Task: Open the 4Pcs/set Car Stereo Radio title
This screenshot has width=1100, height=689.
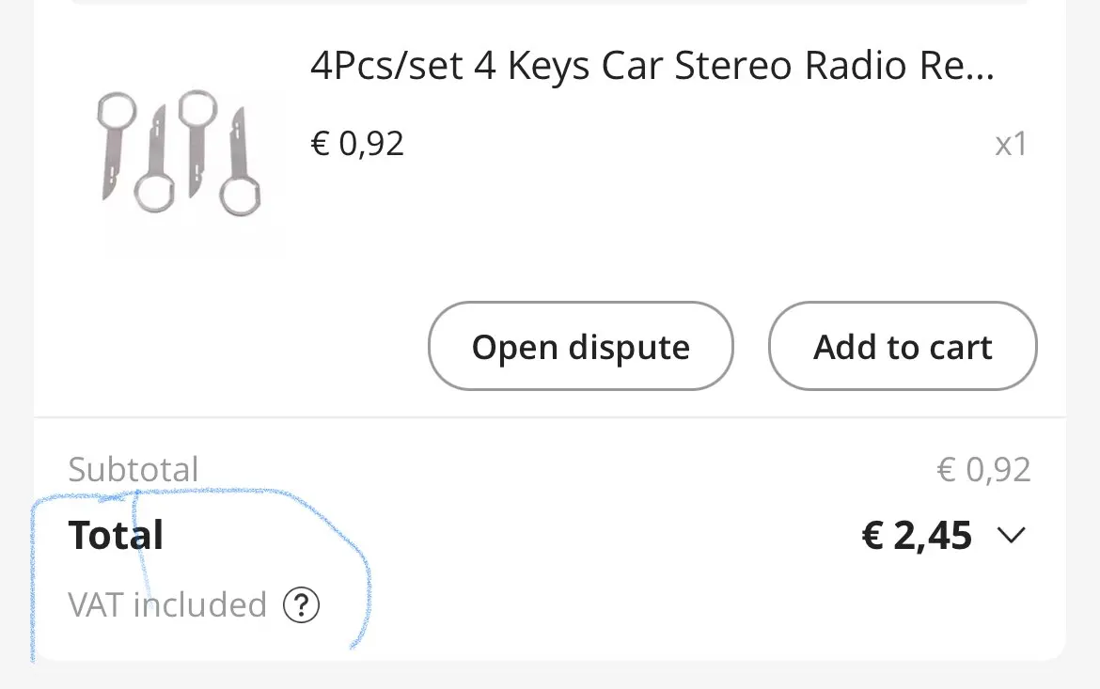Action: [652, 67]
